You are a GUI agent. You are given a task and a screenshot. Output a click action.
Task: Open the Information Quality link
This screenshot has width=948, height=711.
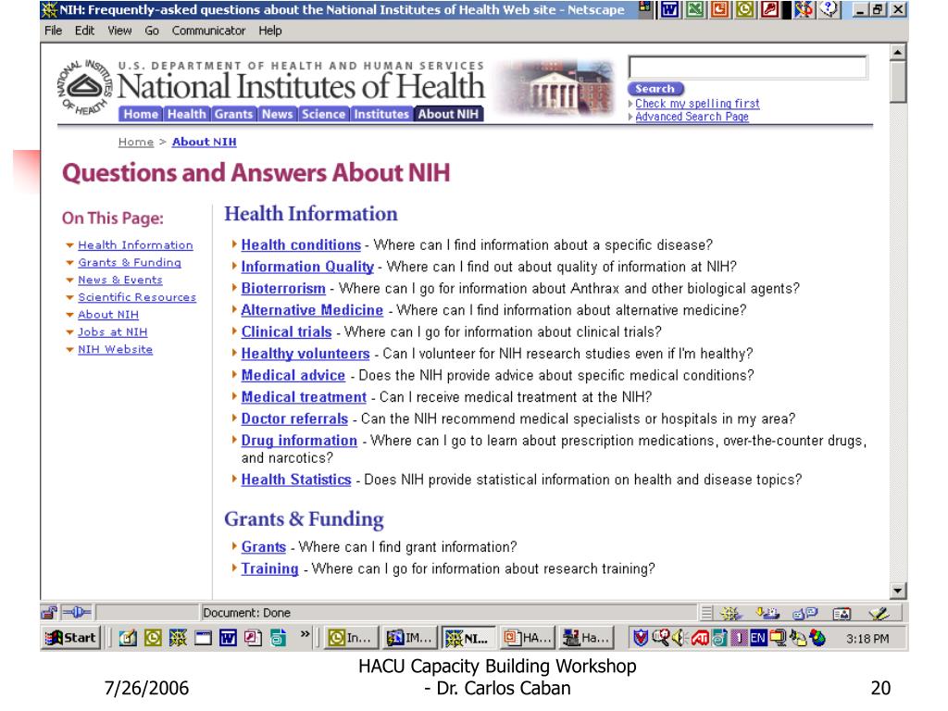[x=307, y=267]
